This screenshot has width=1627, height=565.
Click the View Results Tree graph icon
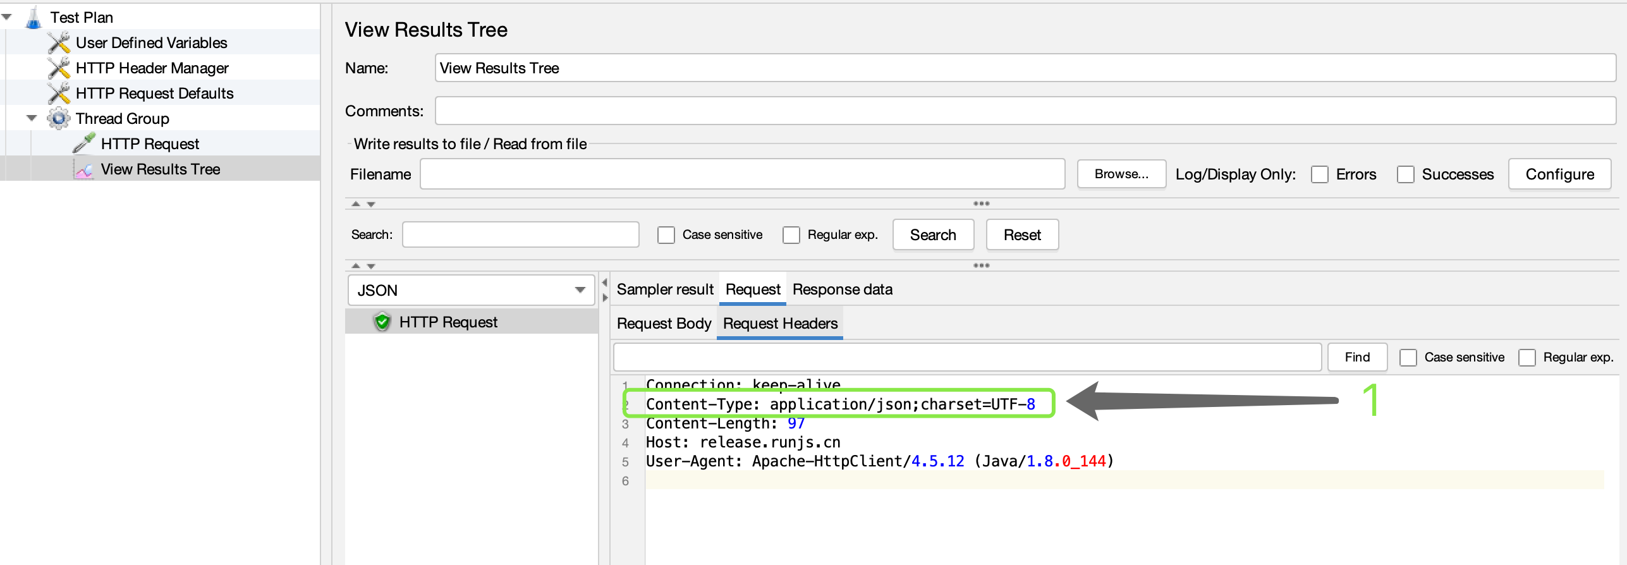pyautogui.click(x=84, y=169)
